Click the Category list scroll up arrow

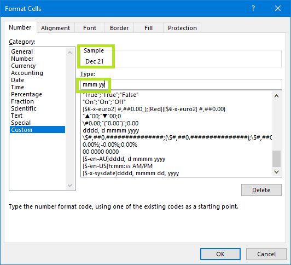coord(70,53)
